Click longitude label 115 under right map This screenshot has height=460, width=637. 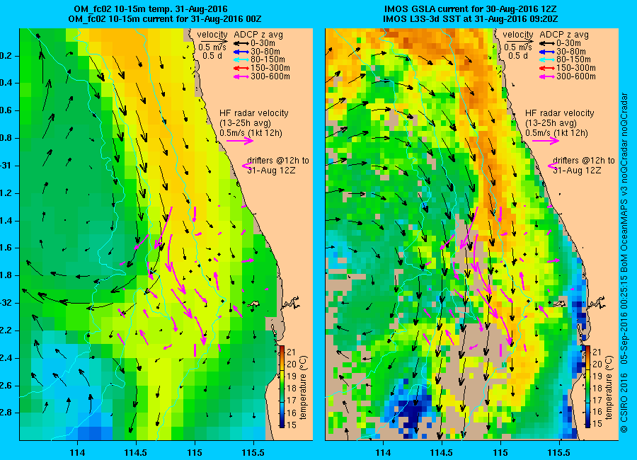[500, 452]
